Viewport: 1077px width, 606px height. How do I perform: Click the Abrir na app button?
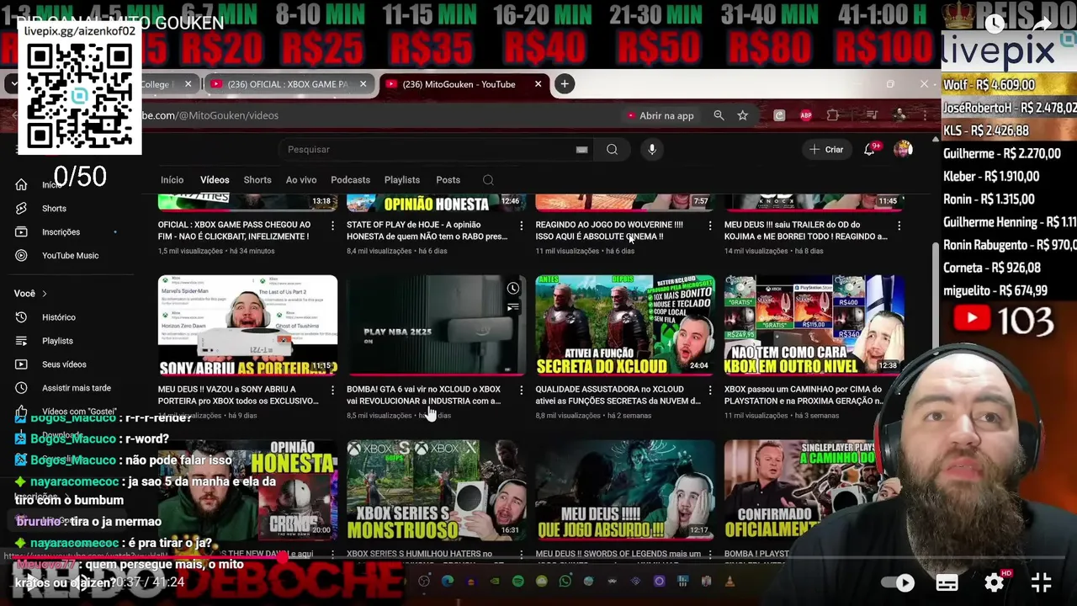(661, 115)
